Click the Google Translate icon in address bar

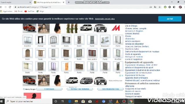(x=155, y=7)
